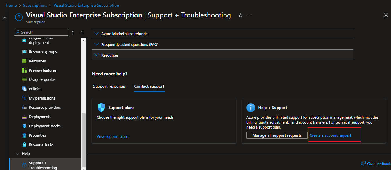
Task: Click Manage all support requests button
Action: [x=277, y=135]
